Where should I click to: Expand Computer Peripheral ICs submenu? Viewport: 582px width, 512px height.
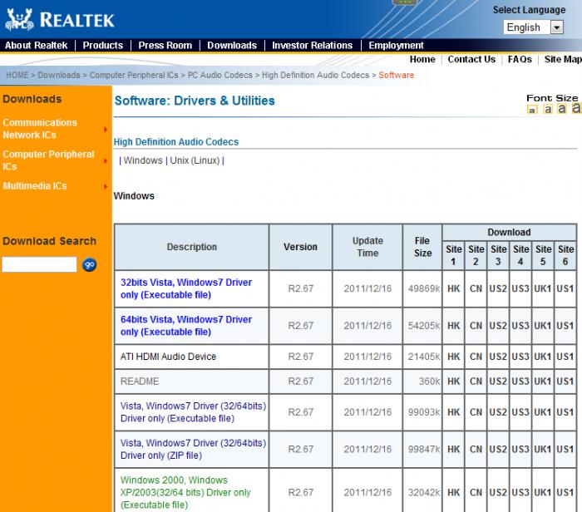pos(106,160)
